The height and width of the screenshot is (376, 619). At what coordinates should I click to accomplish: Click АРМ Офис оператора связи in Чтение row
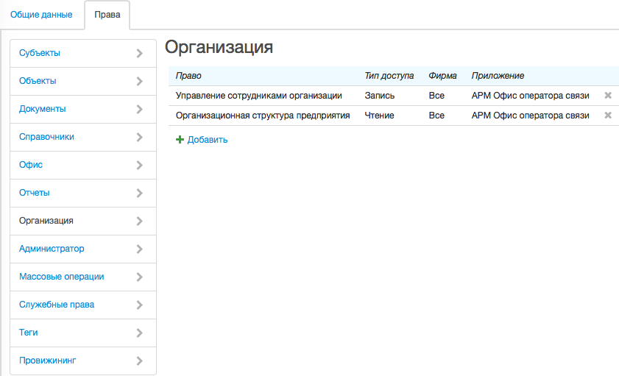tap(530, 116)
